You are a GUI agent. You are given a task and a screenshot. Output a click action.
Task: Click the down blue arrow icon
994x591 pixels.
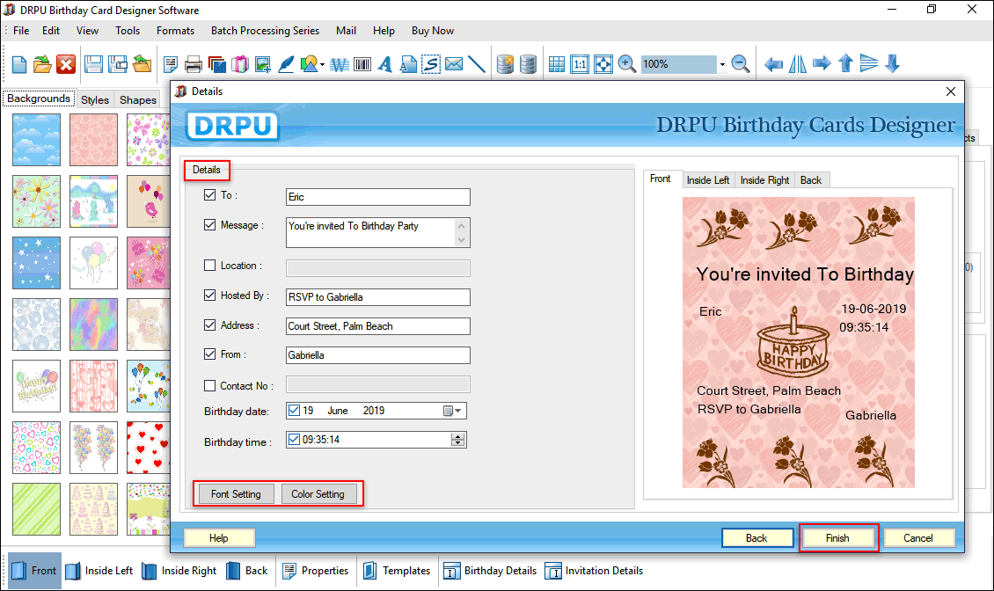tap(893, 63)
